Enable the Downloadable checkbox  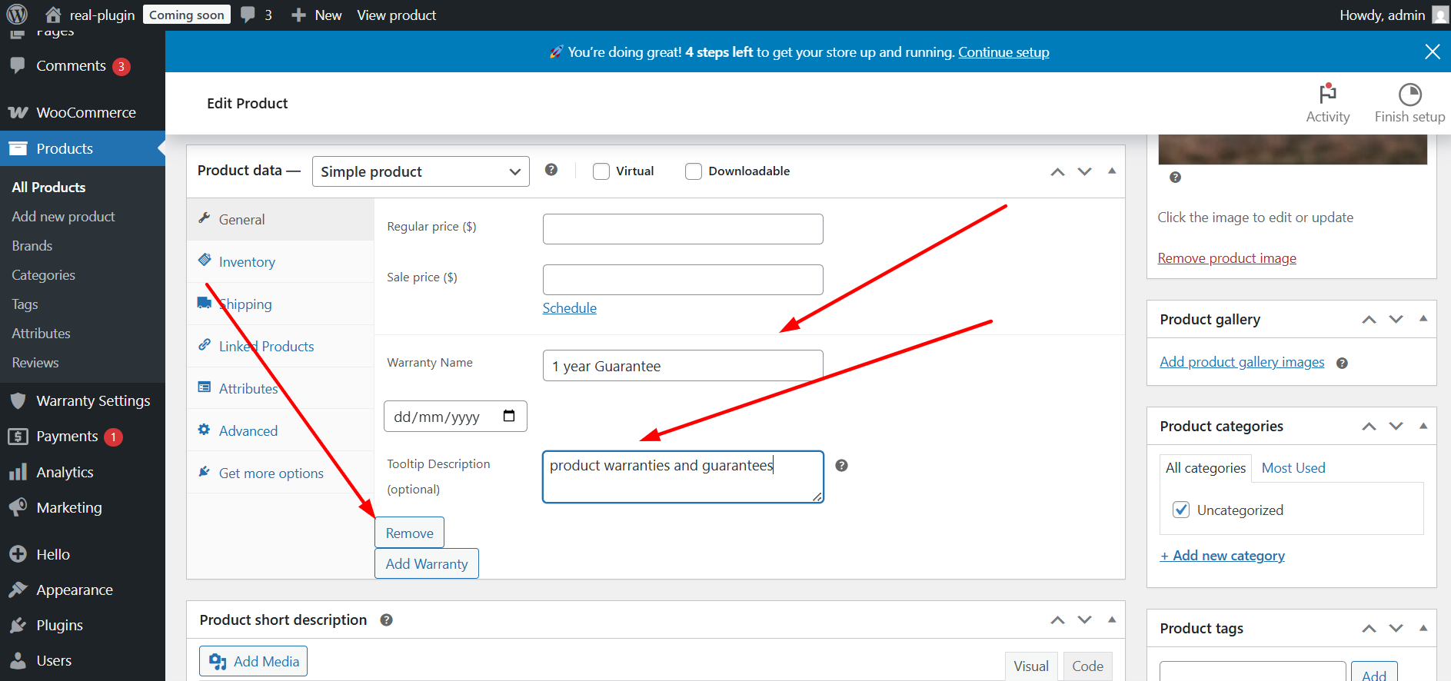pyautogui.click(x=694, y=171)
